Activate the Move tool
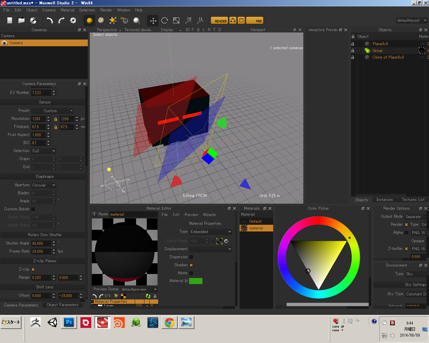Image resolution: width=429 pixels, height=343 pixels. (x=153, y=20)
